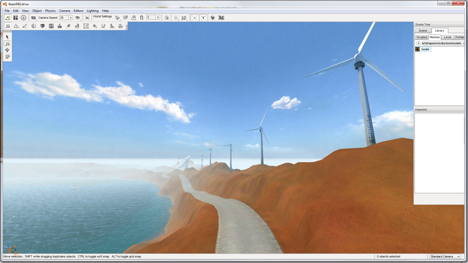The height and width of the screenshot is (263, 468).
Task: Open the snap size arrow next to 2
Action: tap(158, 17)
